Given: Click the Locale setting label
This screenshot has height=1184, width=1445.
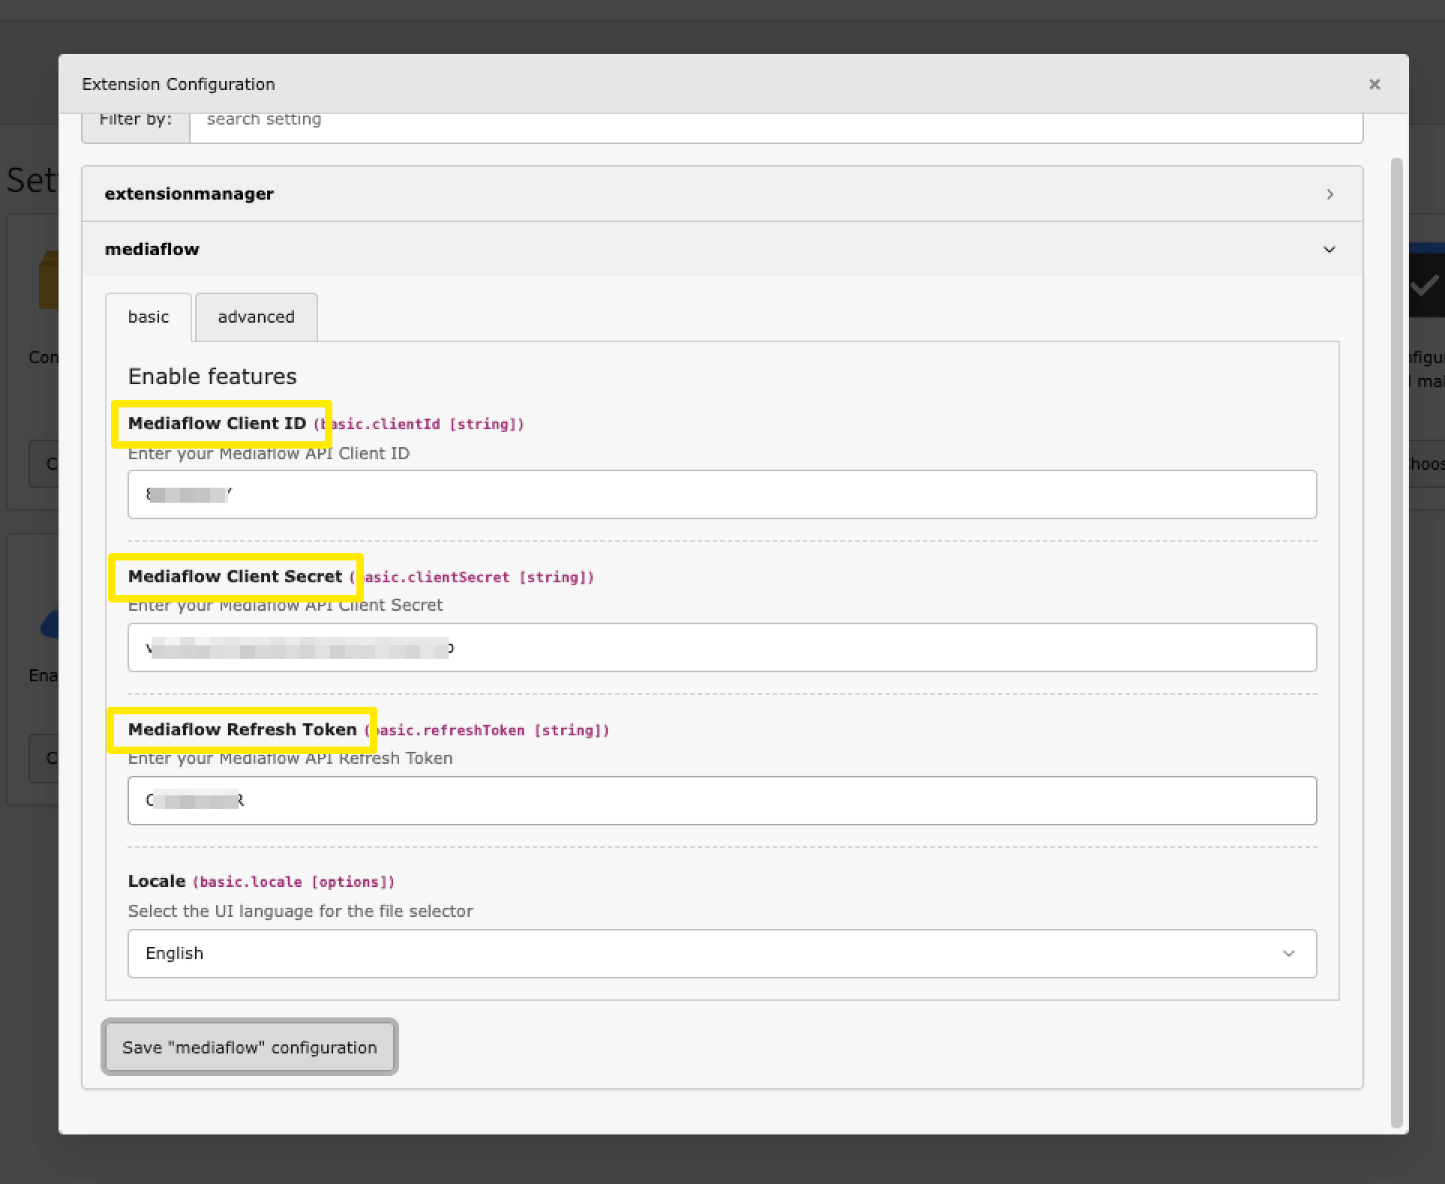Looking at the screenshot, I should [x=156, y=882].
